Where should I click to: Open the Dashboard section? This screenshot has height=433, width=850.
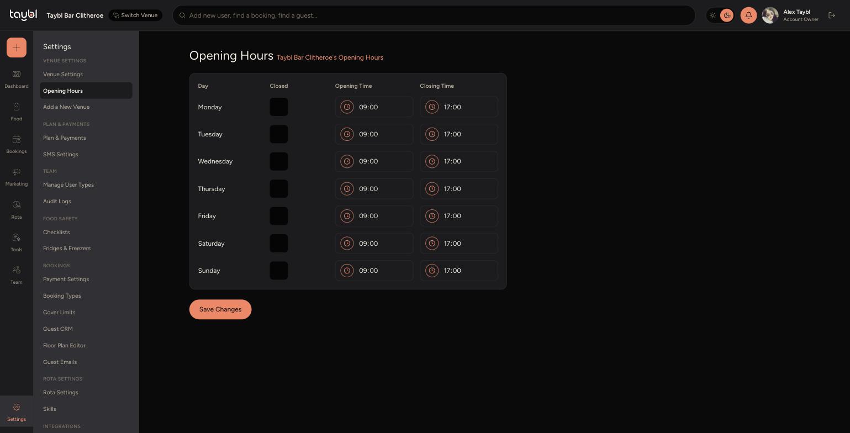click(x=17, y=80)
